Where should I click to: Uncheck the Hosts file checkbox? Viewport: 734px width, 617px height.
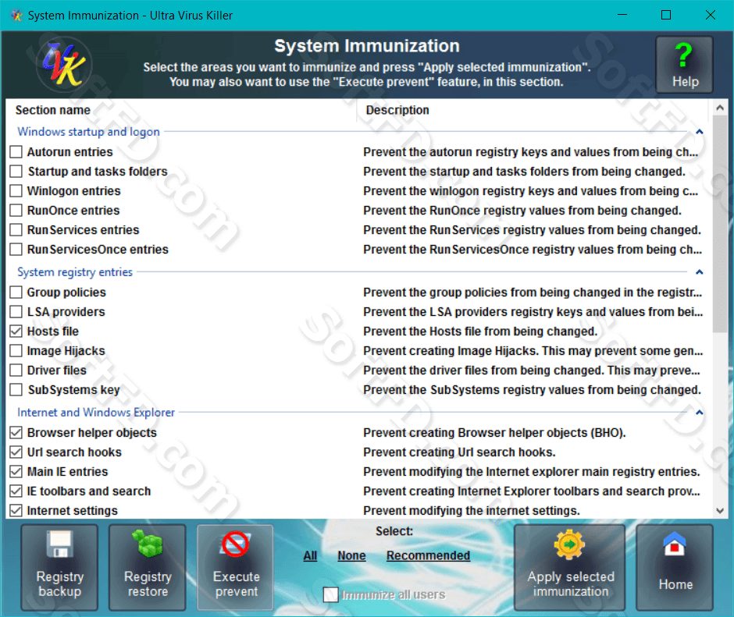[16, 332]
